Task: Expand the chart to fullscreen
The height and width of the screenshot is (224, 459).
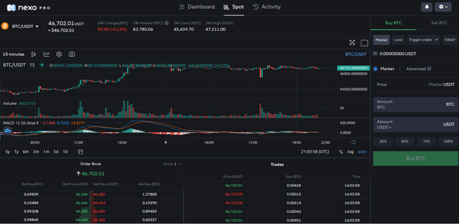Action: click(x=352, y=43)
